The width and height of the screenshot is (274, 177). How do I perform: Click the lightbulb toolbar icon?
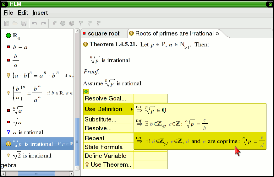coord(90,23)
